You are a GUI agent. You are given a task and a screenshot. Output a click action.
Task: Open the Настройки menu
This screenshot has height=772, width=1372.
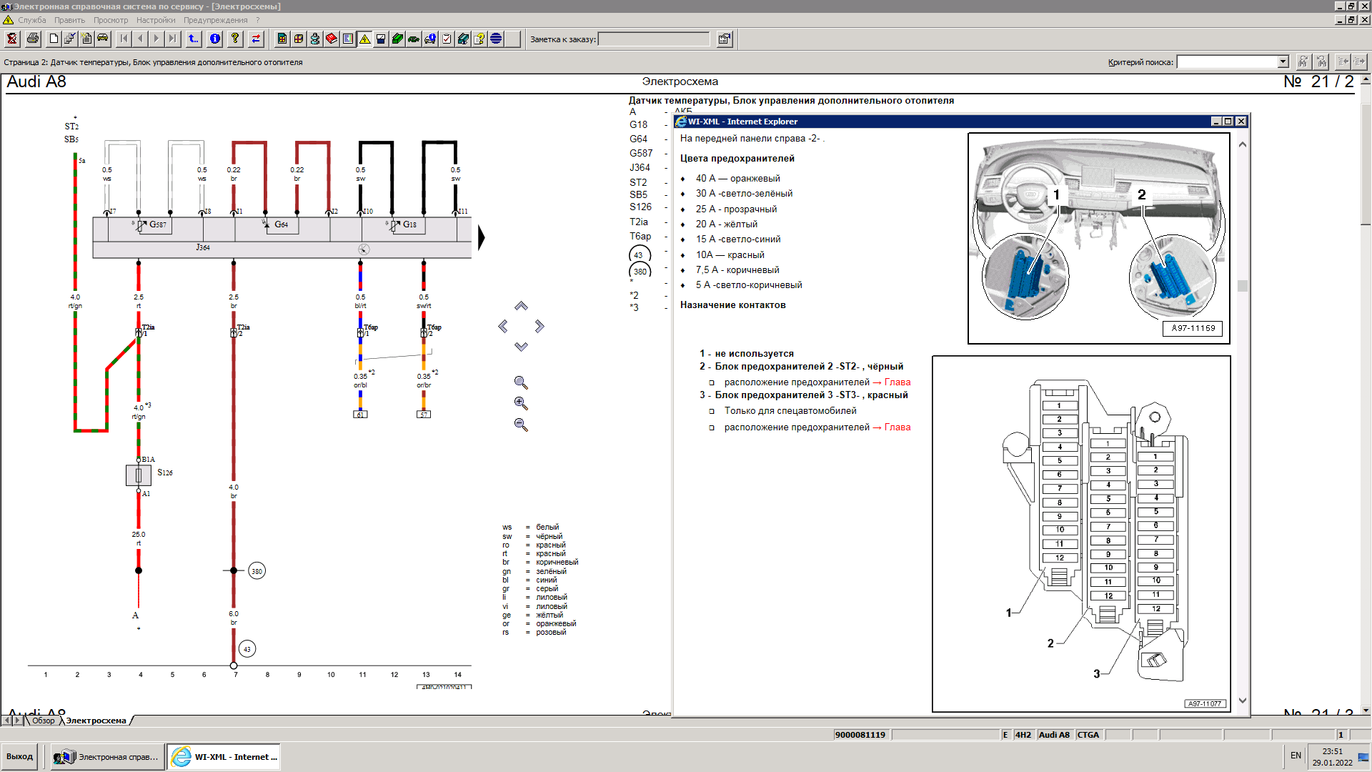pyautogui.click(x=155, y=20)
